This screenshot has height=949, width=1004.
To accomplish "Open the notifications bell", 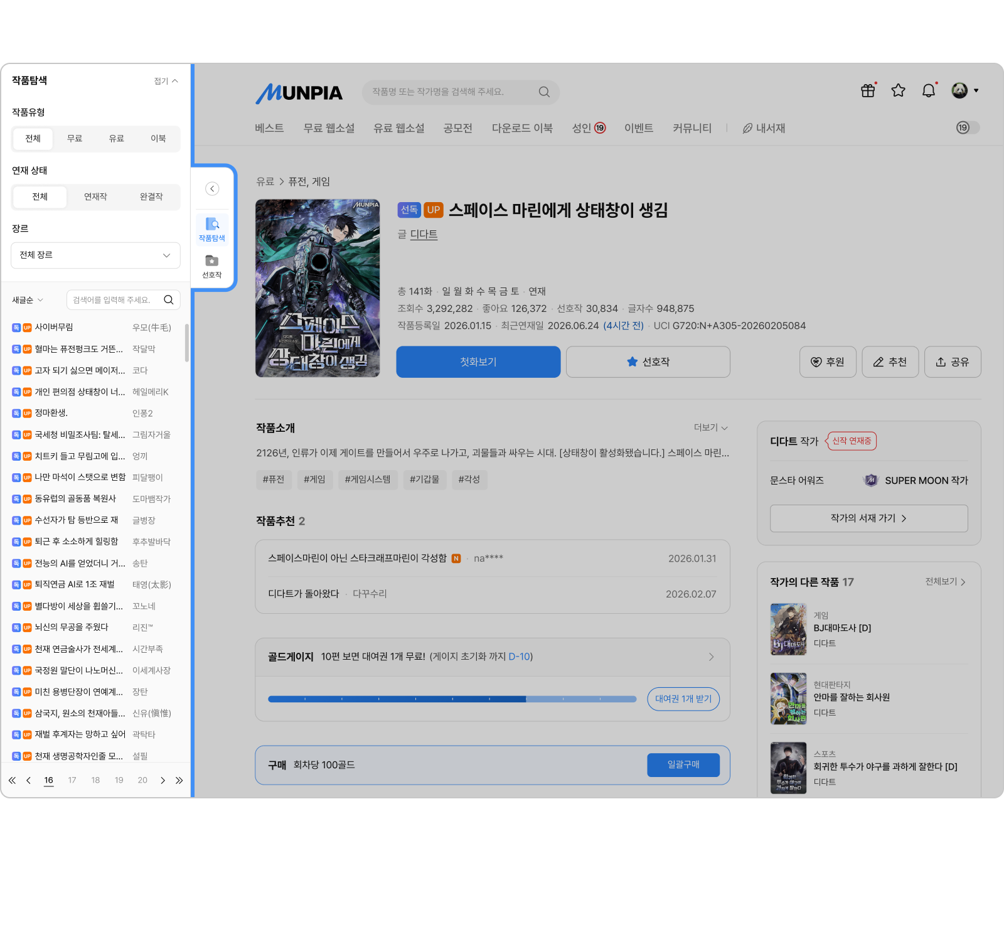I will pyautogui.click(x=929, y=90).
